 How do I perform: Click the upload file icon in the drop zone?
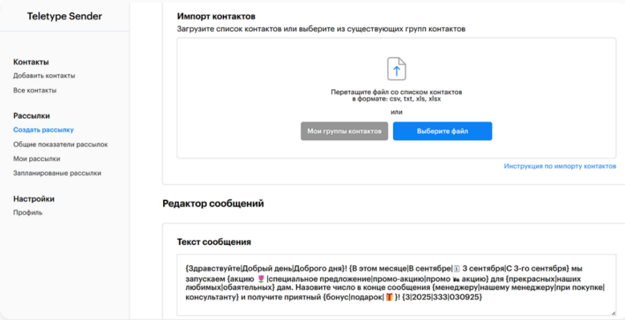pyautogui.click(x=396, y=68)
